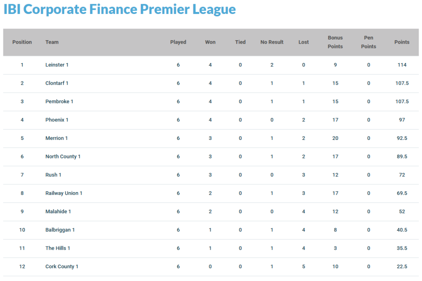Select the Bonus Points column header
Image resolution: width=422 pixels, height=281 pixels.
(x=335, y=42)
